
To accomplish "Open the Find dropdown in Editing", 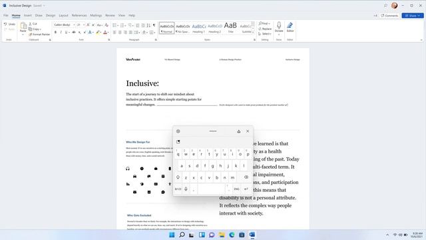I will pyautogui.click(x=264, y=23).
